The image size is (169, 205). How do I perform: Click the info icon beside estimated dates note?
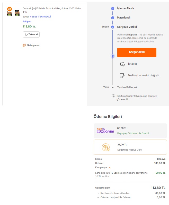pos(113,96)
